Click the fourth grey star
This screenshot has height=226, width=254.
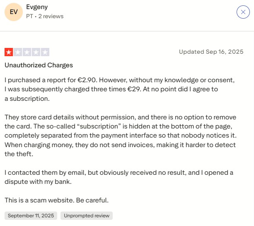click(x=36, y=52)
